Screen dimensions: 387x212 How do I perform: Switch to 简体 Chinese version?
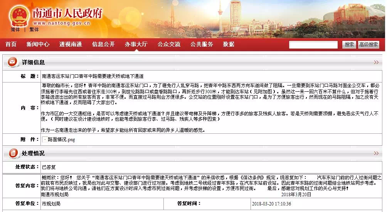15,30
